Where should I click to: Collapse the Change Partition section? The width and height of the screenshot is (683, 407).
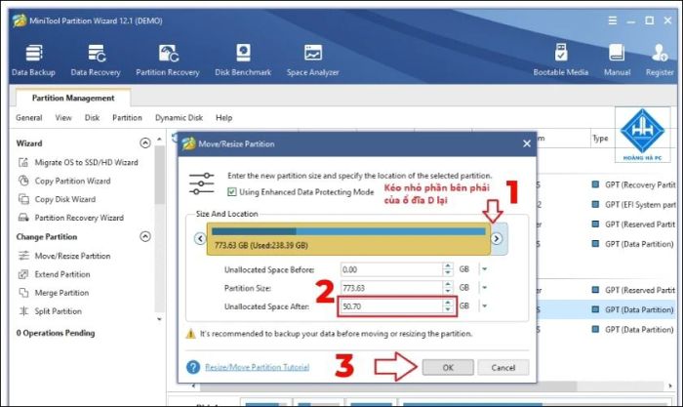[145, 236]
